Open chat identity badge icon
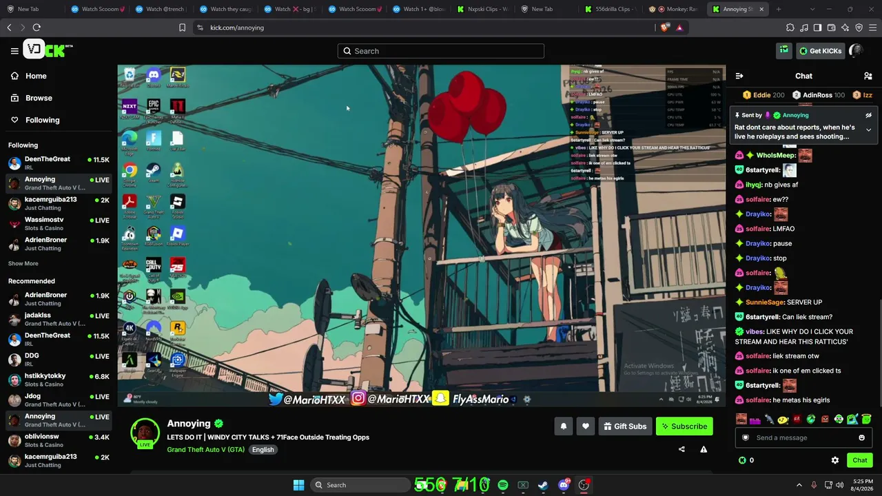Screen dimensions: 882x496 [x=745, y=437]
